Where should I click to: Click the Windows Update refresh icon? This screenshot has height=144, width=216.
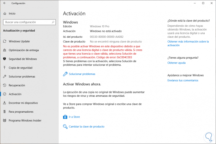(4, 42)
